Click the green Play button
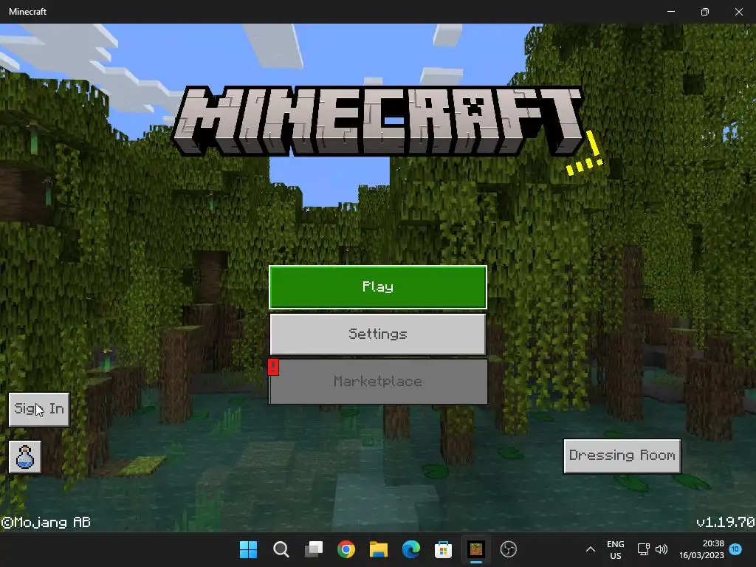The image size is (756, 567). pos(377,287)
